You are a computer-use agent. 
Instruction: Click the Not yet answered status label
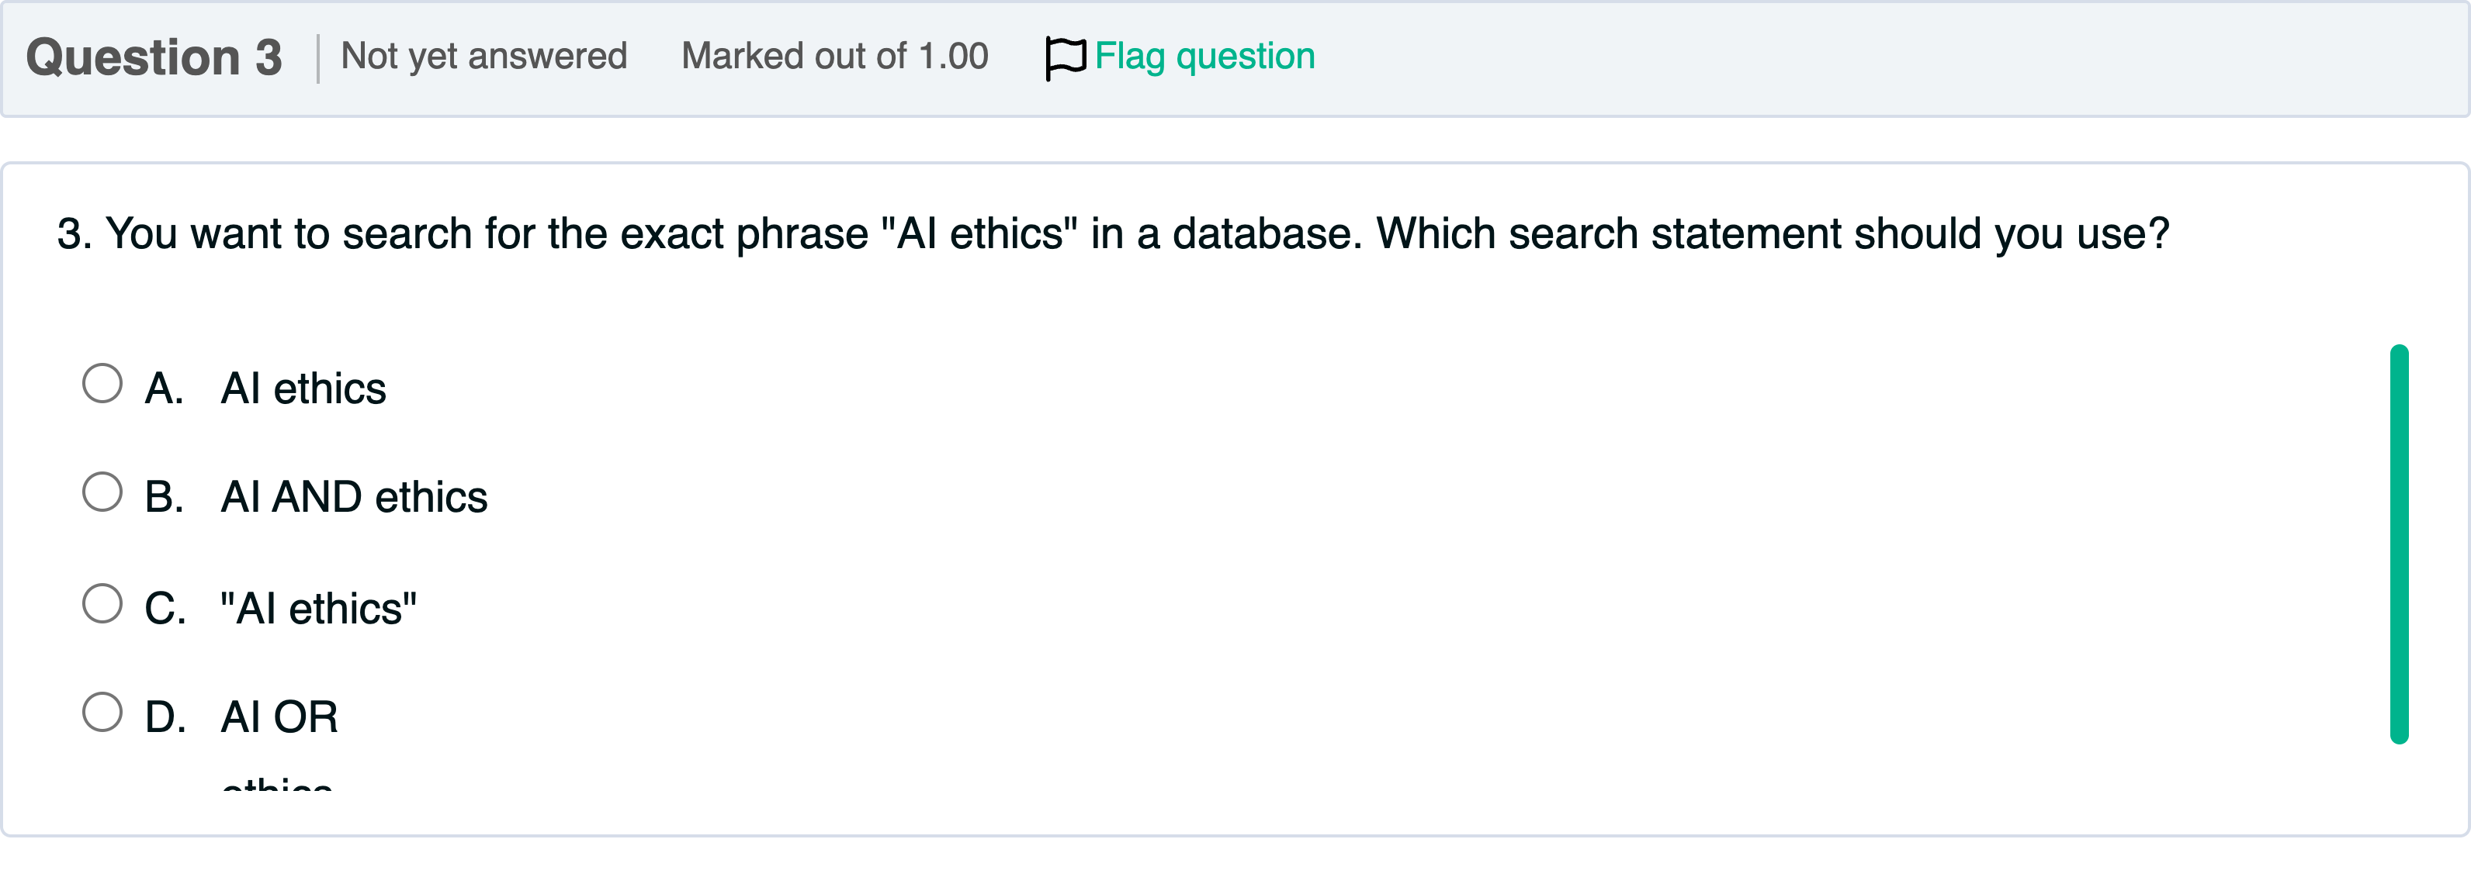[484, 56]
